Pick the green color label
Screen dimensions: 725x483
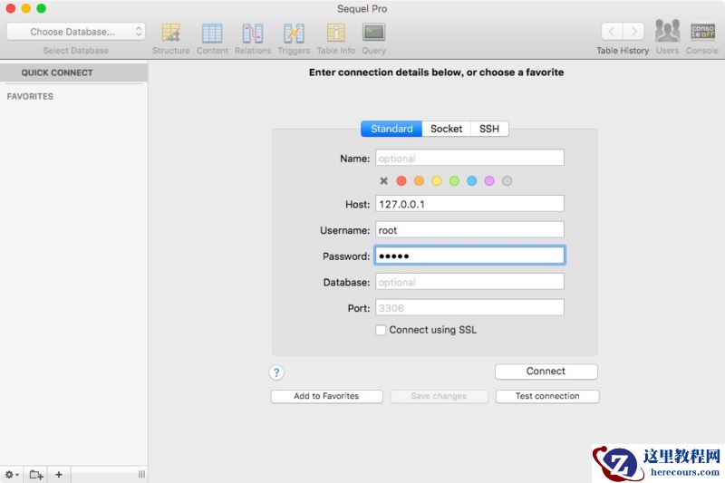tap(454, 180)
